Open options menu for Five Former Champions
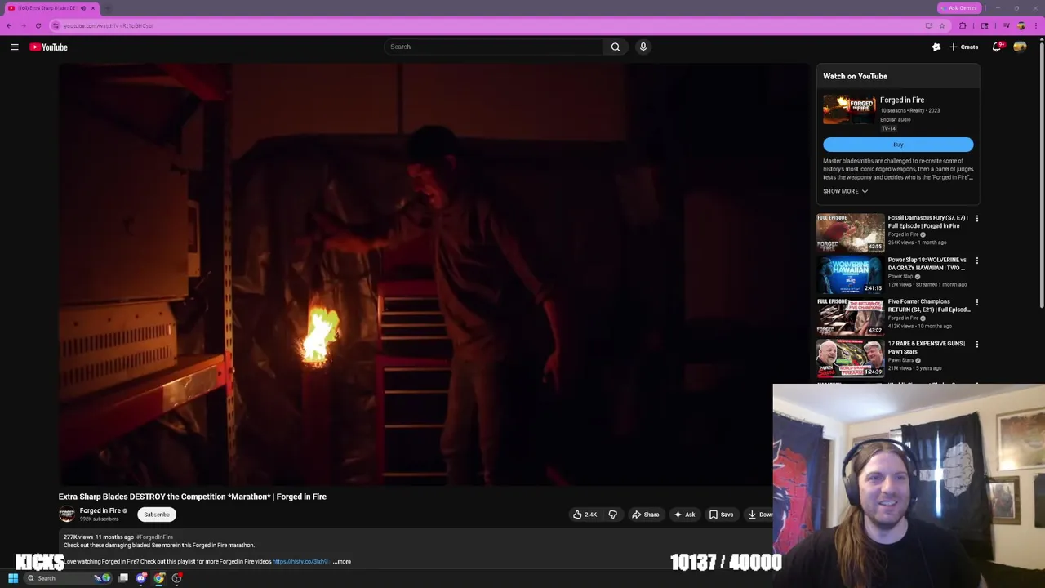 click(976, 302)
